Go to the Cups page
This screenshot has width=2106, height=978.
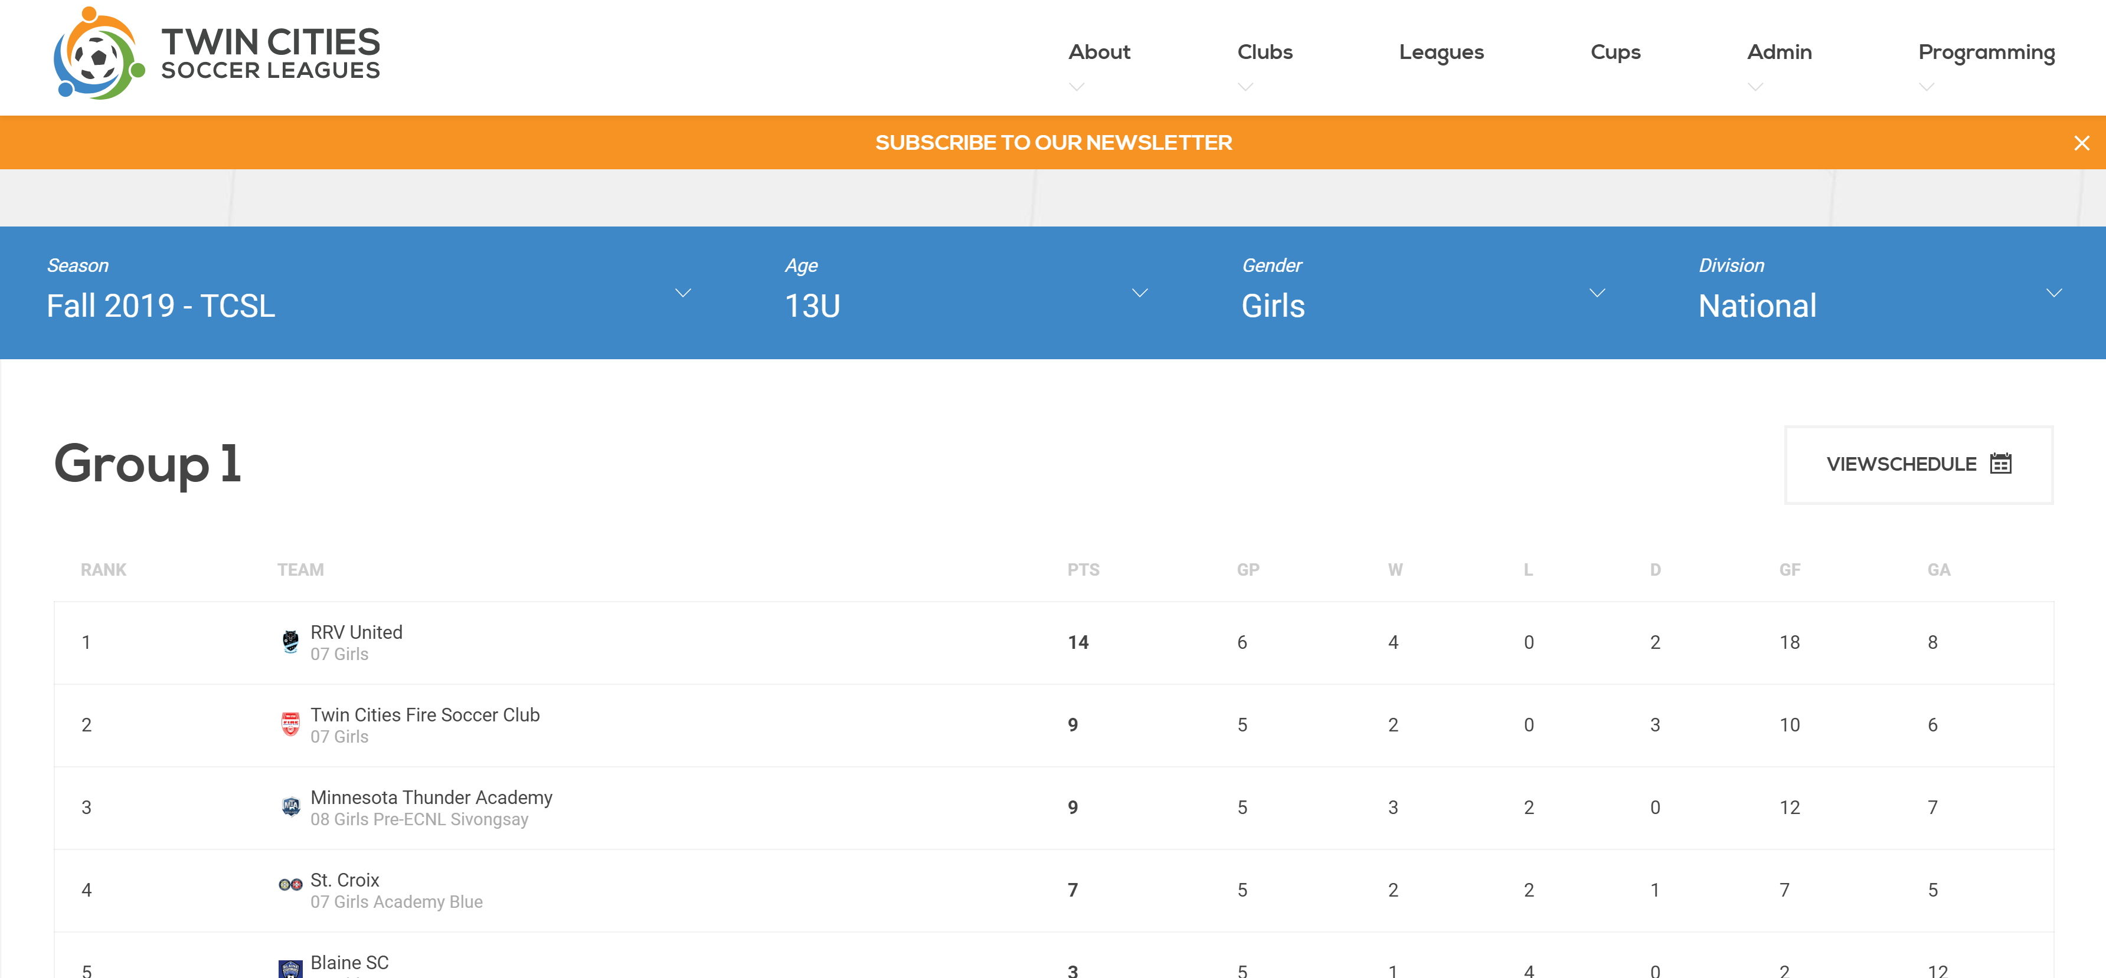pos(1616,53)
